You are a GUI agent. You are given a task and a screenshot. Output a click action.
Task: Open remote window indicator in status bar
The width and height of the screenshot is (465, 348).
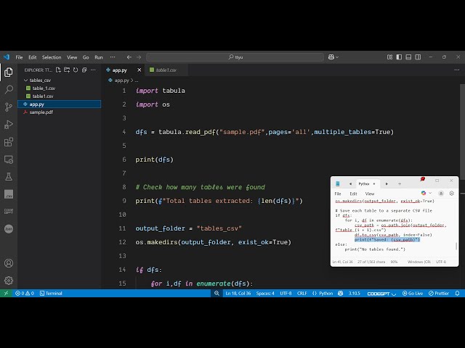[x=6, y=293]
